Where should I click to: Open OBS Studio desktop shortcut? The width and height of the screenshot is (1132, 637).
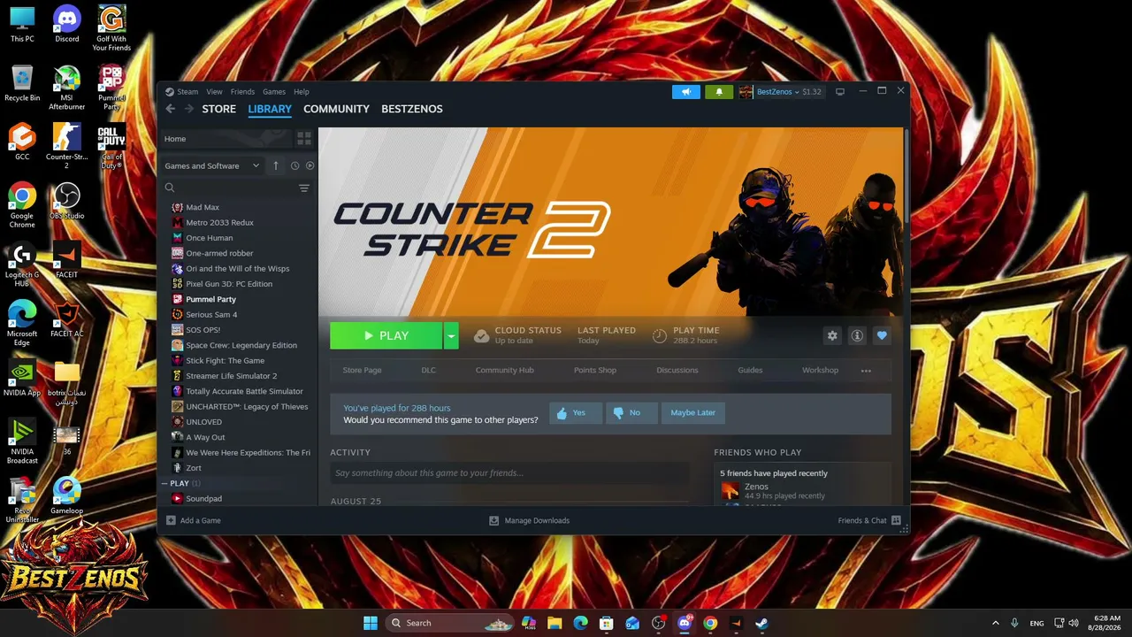click(x=67, y=201)
